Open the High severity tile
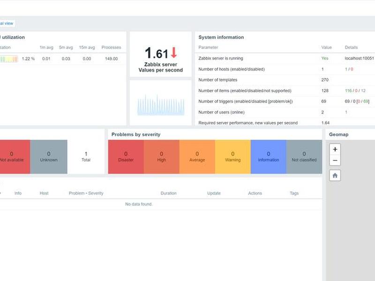Screen dimensions: 375x281 click(x=161, y=157)
